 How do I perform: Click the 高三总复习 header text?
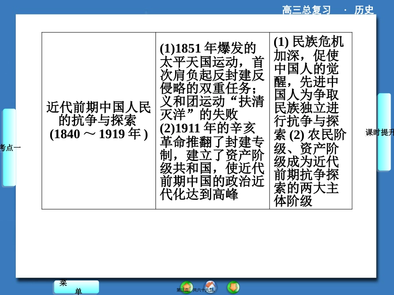point(306,10)
